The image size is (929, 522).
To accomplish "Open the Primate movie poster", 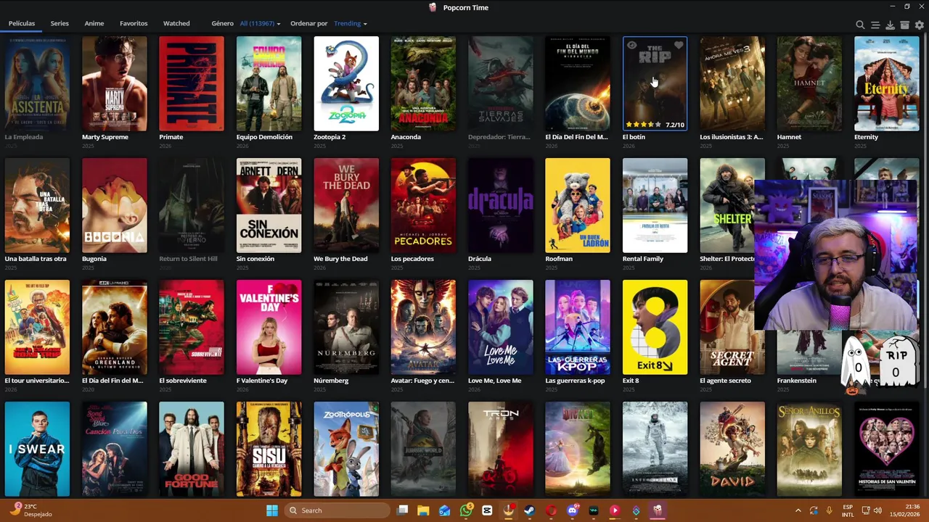I will 192,83.
